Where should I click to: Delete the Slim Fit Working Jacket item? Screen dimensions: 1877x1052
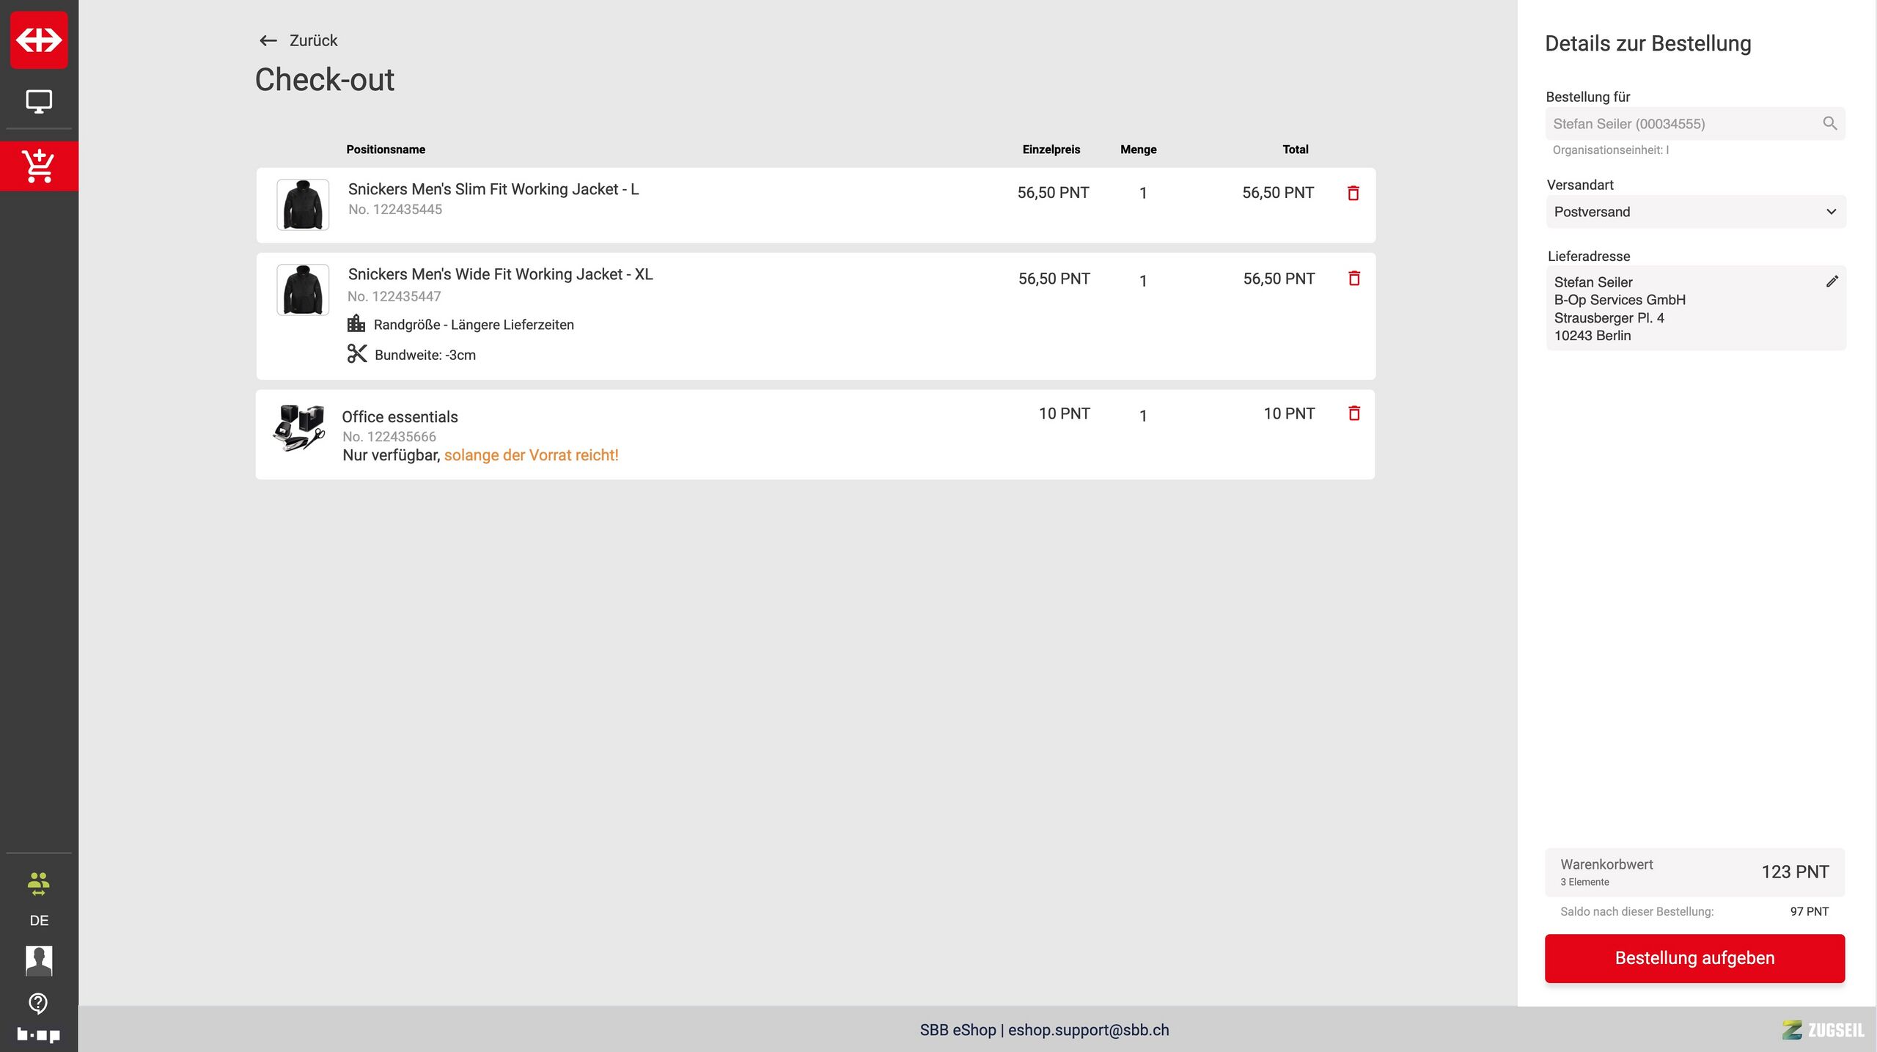(x=1353, y=193)
